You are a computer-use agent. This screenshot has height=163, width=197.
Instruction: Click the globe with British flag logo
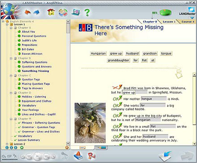pyautogui.click(x=10, y=11)
